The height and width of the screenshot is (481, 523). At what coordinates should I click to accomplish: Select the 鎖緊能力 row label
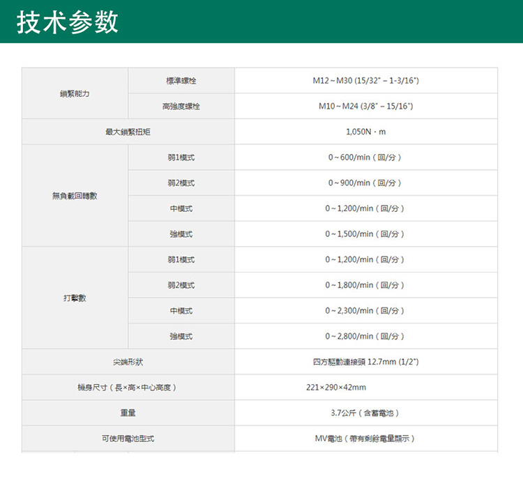coord(75,93)
